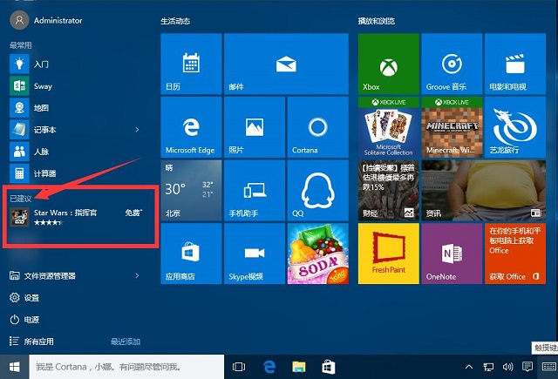Open the OneNote tile

click(x=452, y=254)
